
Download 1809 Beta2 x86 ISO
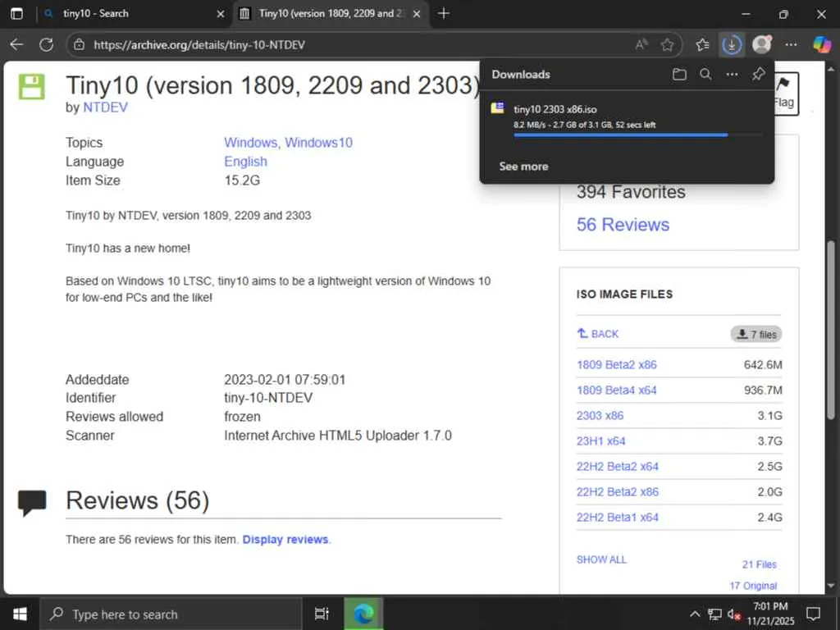(x=617, y=365)
